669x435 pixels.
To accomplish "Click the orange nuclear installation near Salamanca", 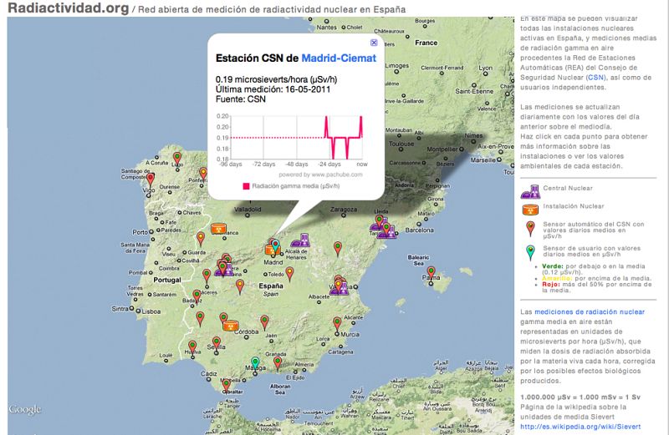I will (x=217, y=227).
